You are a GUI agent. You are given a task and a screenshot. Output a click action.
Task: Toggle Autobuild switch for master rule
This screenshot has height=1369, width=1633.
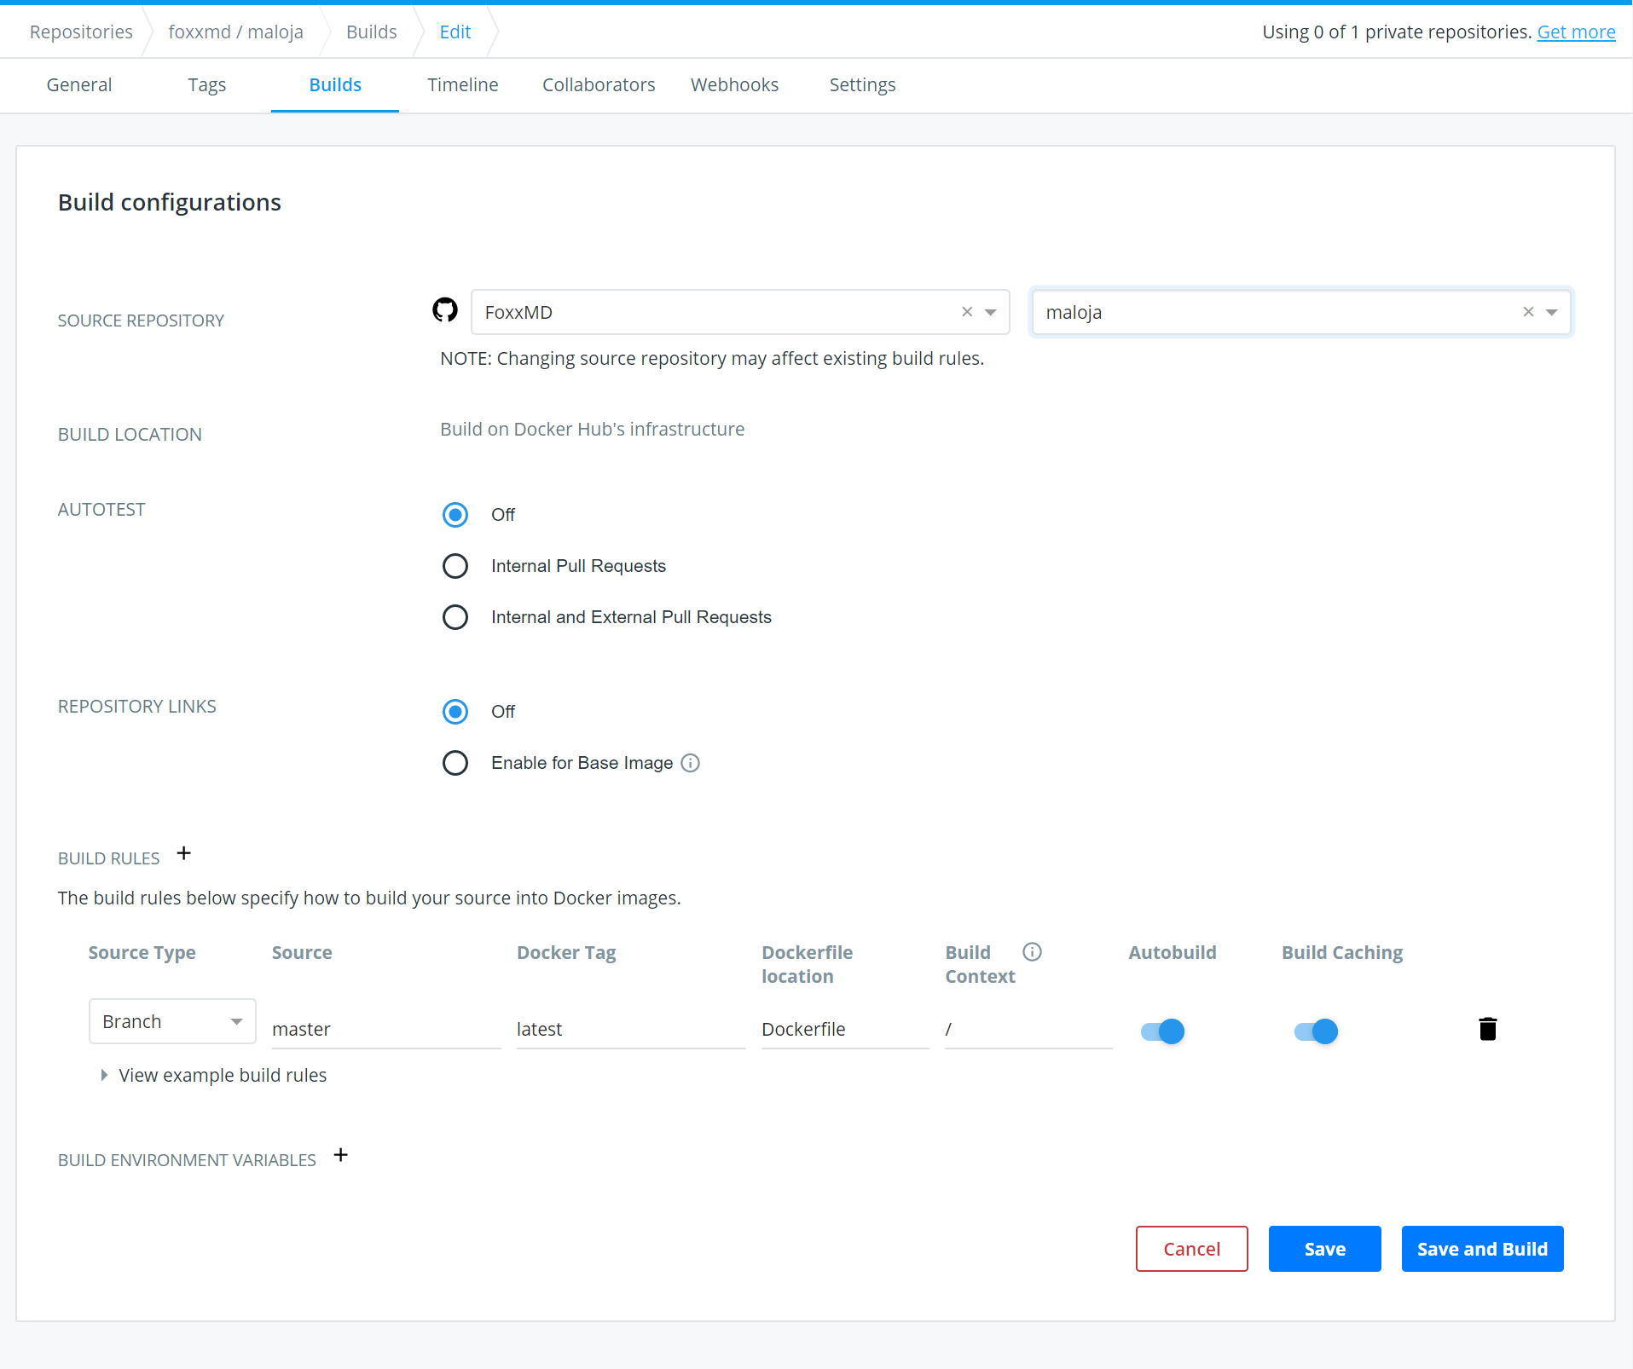(x=1163, y=1031)
